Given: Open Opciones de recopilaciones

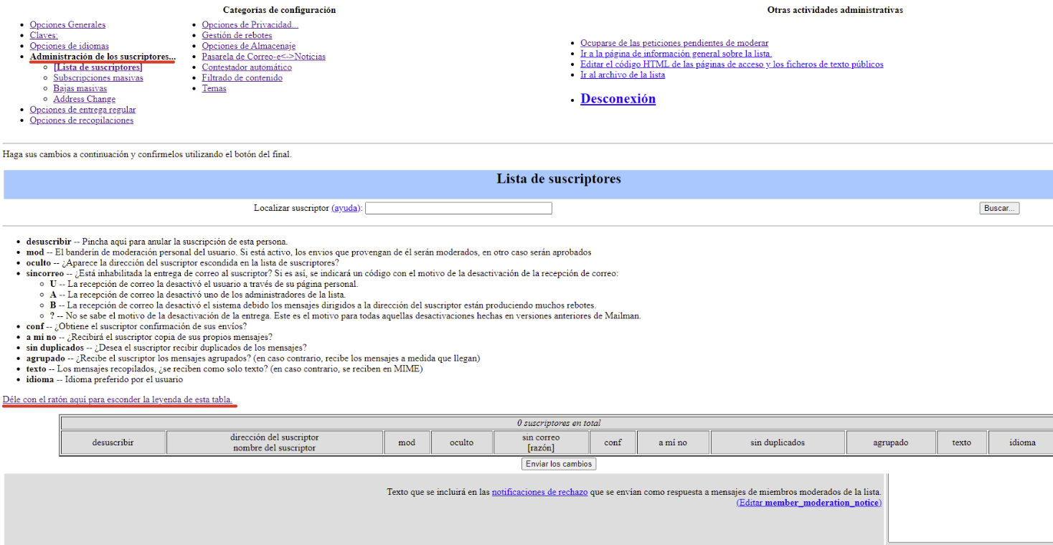Looking at the screenshot, I should 82,120.
